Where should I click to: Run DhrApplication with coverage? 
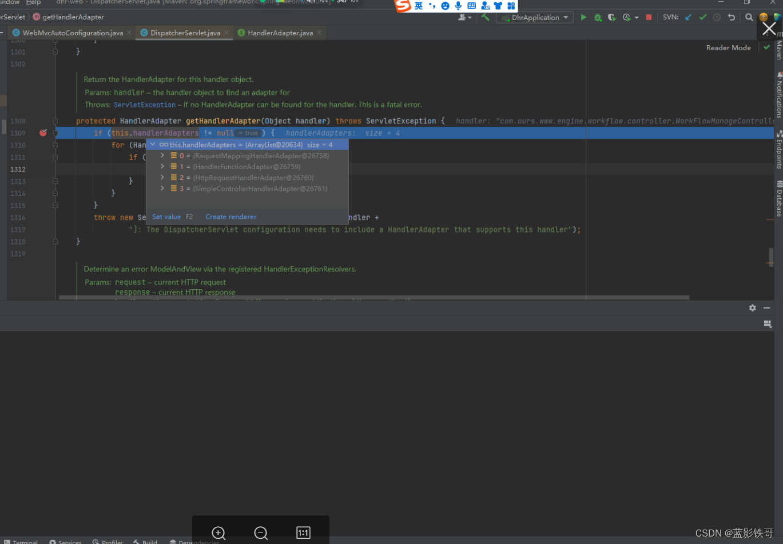click(611, 17)
